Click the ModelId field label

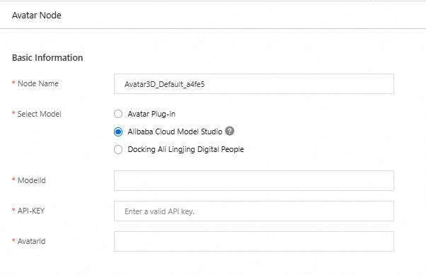(x=32, y=180)
